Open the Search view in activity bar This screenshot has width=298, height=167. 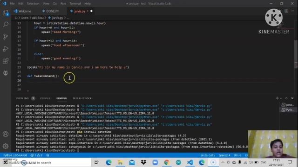(6, 25)
